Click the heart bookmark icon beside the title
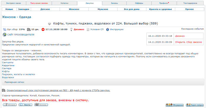 coord(49,24)
